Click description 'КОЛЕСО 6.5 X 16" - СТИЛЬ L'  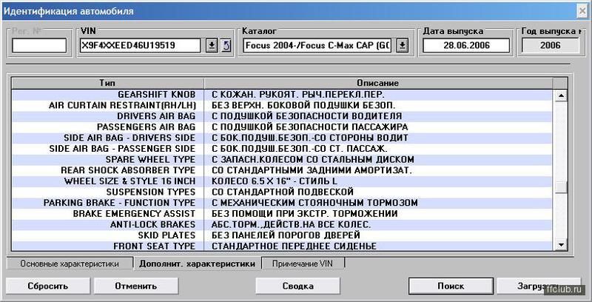[x=275, y=181]
